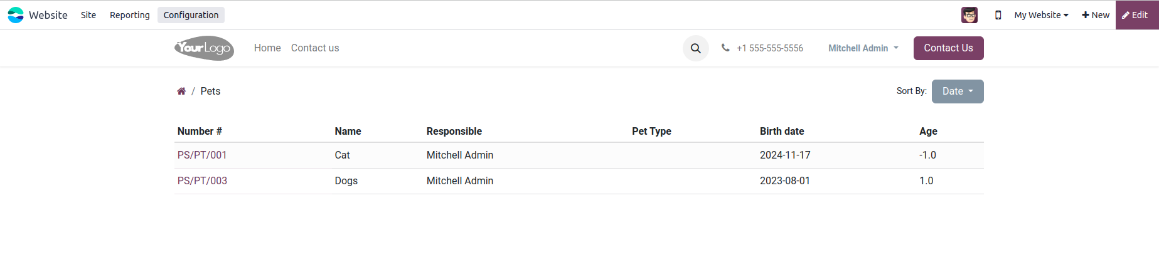
Task: Open the Site menu
Action: [88, 15]
